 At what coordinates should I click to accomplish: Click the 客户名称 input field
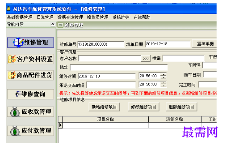pos(110,58)
